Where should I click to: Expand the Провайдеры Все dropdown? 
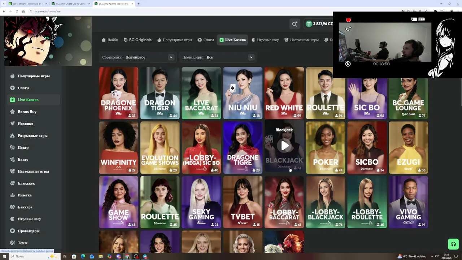(x=218, y=57)
